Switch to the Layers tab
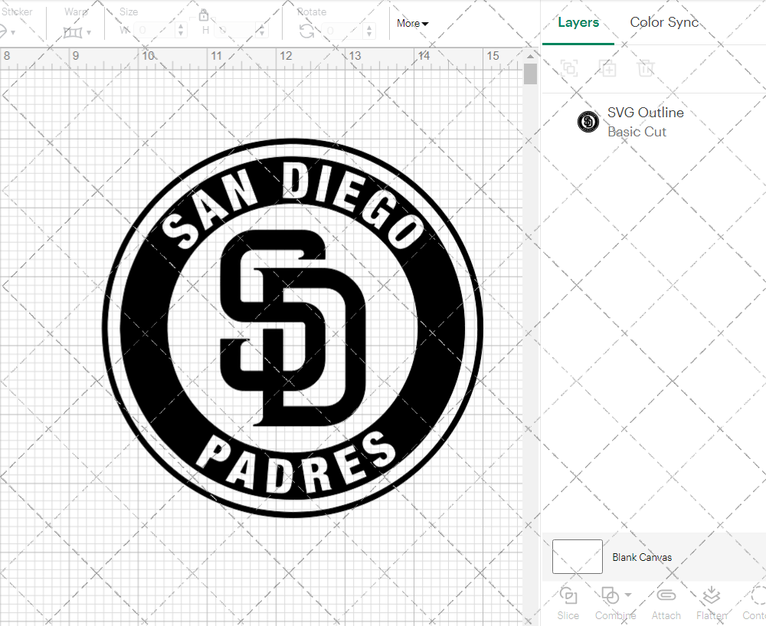This screenshot has width=766, height=626. pos(578,22)
